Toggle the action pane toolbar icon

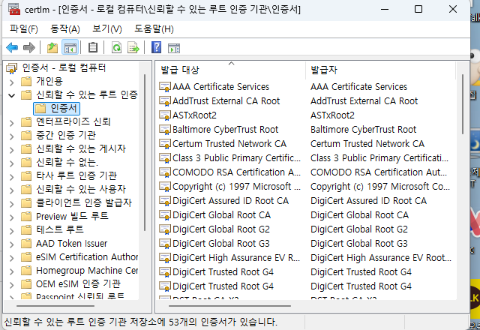174,48
